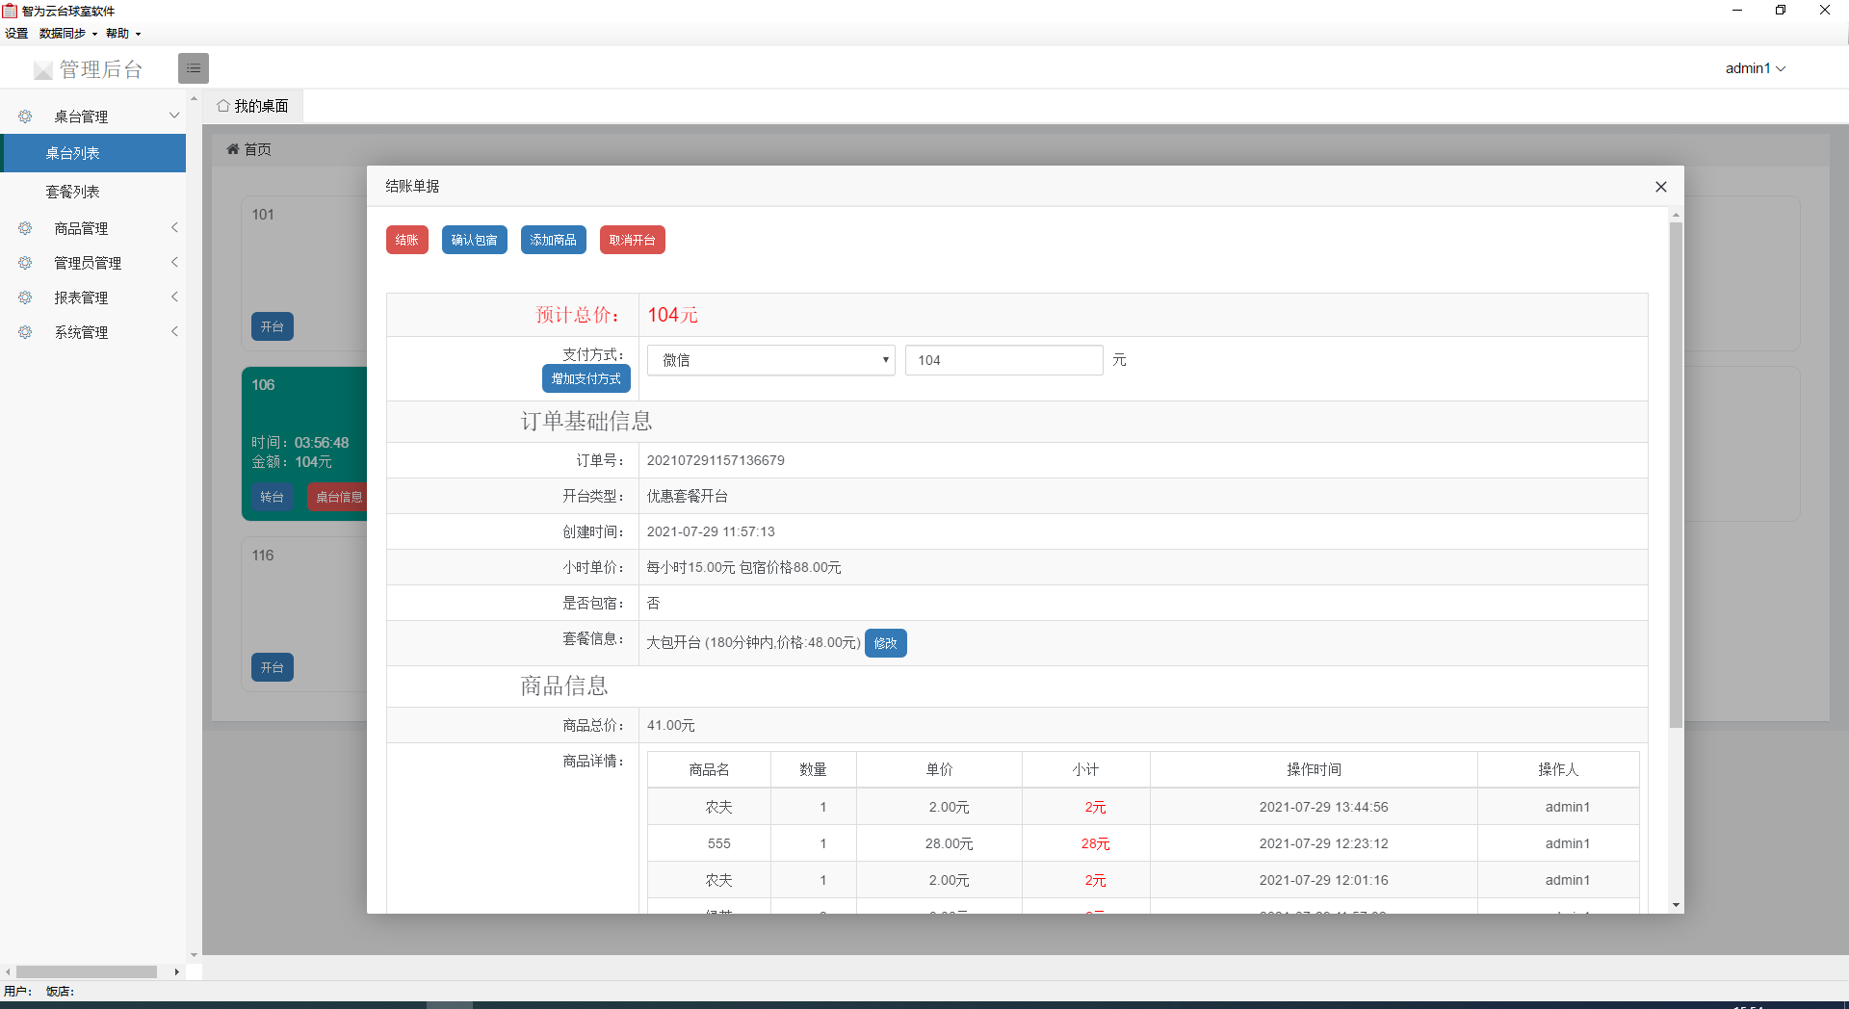
Task: Click the sidebar collapse hamburger icon
Action: tap(193, 68)
